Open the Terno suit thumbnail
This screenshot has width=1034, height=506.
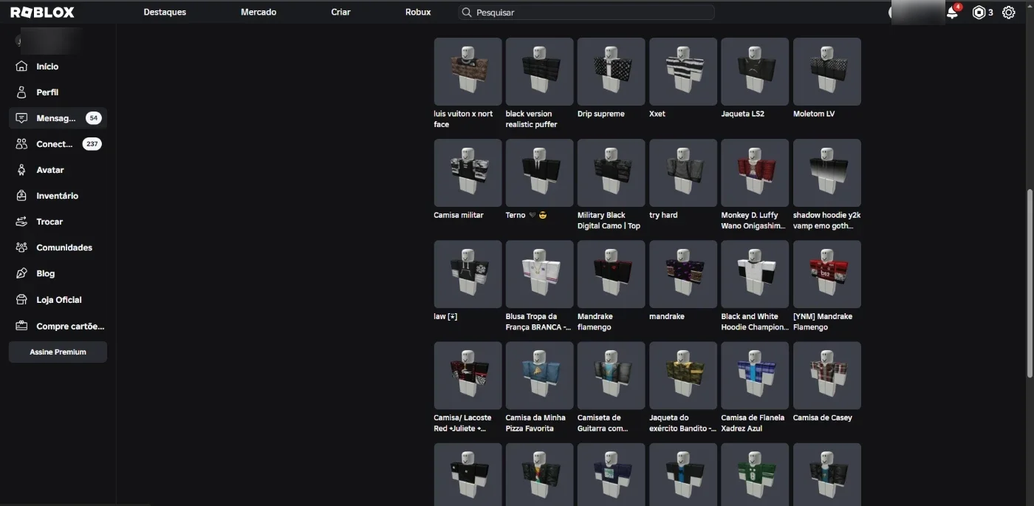point(540,173)
